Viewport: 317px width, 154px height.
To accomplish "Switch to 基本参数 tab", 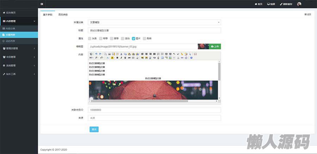I will (48, 15).
